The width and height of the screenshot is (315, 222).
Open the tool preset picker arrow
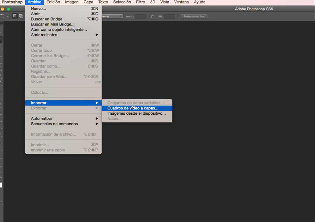(x=7, y=16)
